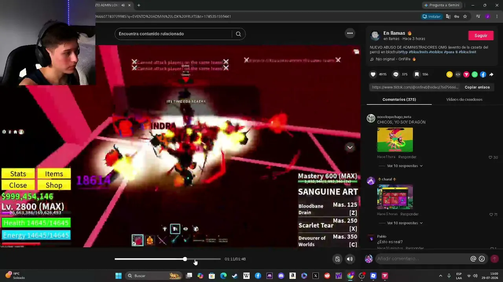Click the #bloxfruits hashtag
The image size is (503, 282).
(419, 52)
